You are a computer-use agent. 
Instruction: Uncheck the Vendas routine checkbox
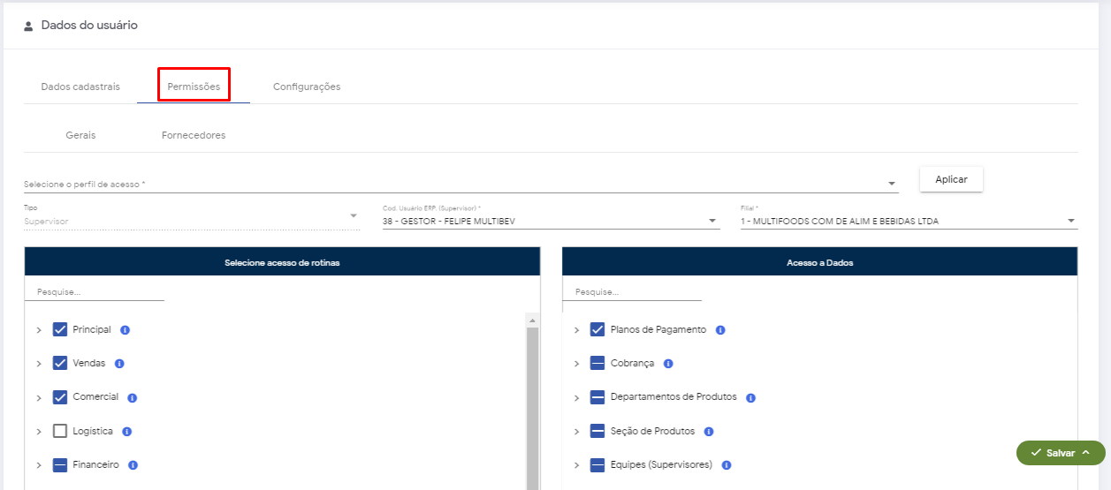pyautogui.click(x=60, y=363)
